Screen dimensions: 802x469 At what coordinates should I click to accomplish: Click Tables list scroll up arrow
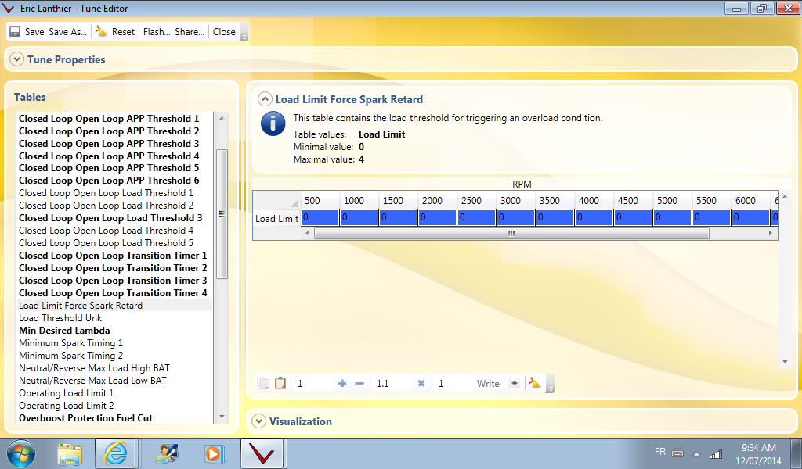coord(222,118)
